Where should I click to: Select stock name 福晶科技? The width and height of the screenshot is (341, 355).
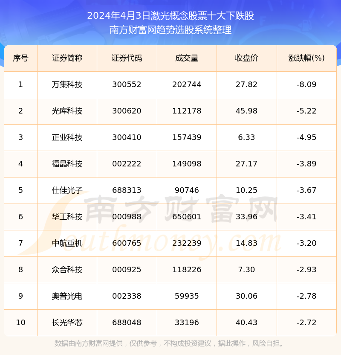[x=67, y=164]
